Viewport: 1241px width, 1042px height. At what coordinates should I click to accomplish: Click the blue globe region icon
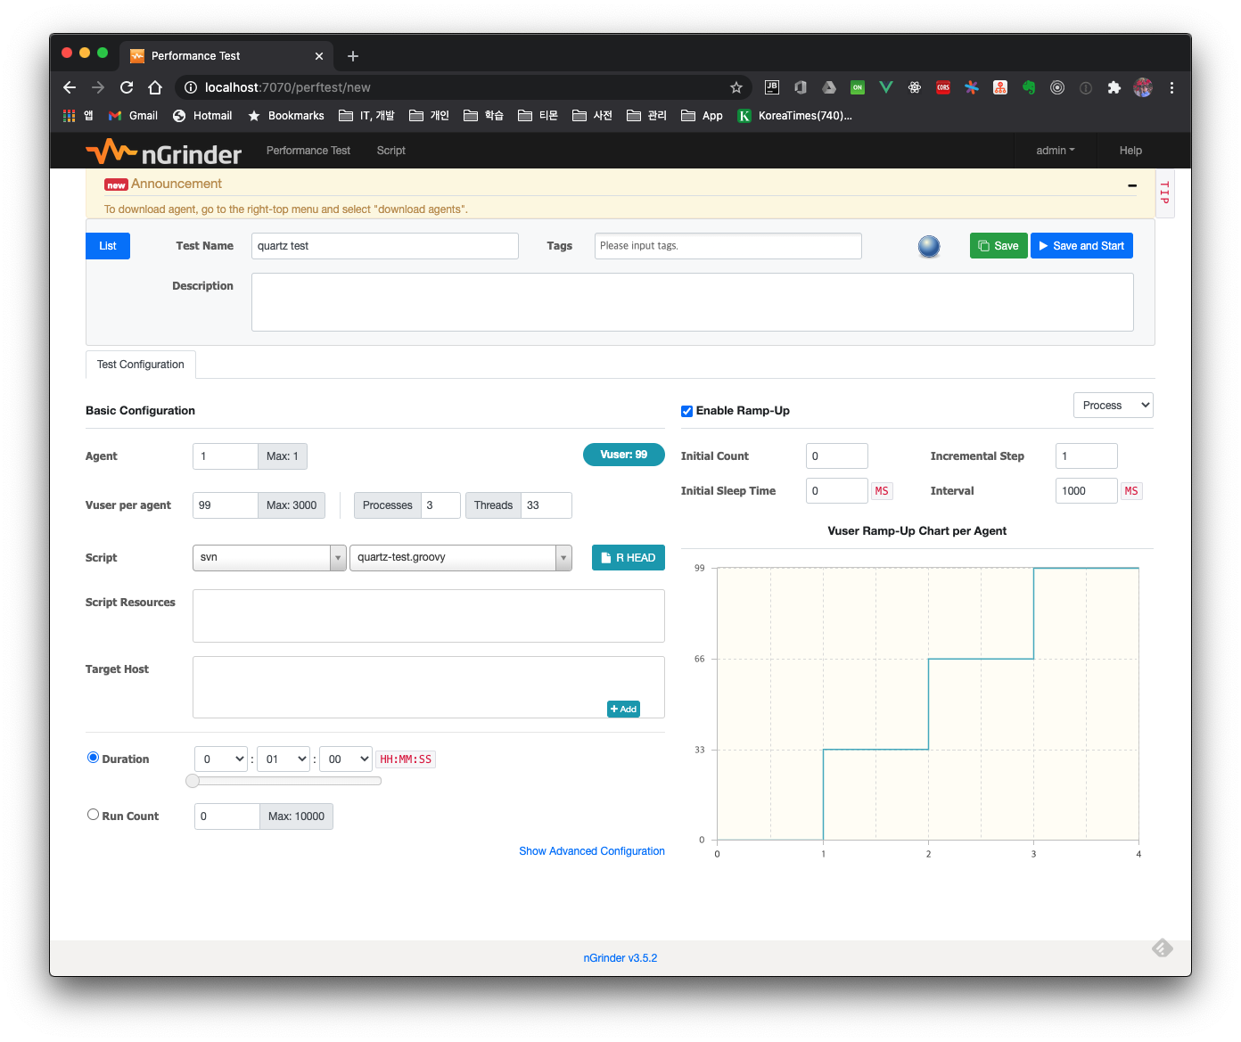tap(929, 246)
